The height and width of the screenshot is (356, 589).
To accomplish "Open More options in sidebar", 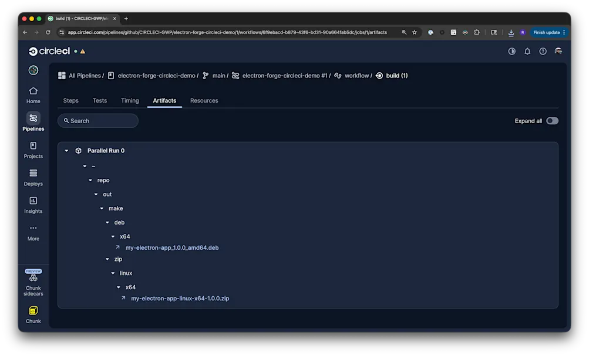I will click(x=33, y=233).
